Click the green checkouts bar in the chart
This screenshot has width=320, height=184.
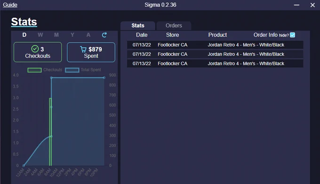(x=50, y=132)
